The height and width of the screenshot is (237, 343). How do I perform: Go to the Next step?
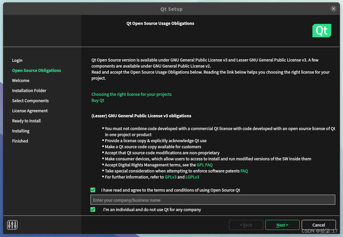[282, 225]
